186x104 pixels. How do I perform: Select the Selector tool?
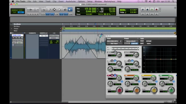pyautogui.click(x=54, y=10)
